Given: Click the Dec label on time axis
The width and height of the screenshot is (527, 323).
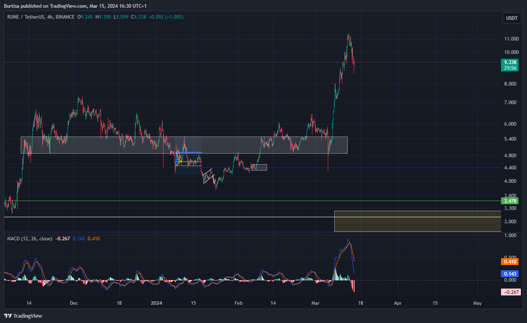Looking at the screenshot, I should (x=73, y=303).
